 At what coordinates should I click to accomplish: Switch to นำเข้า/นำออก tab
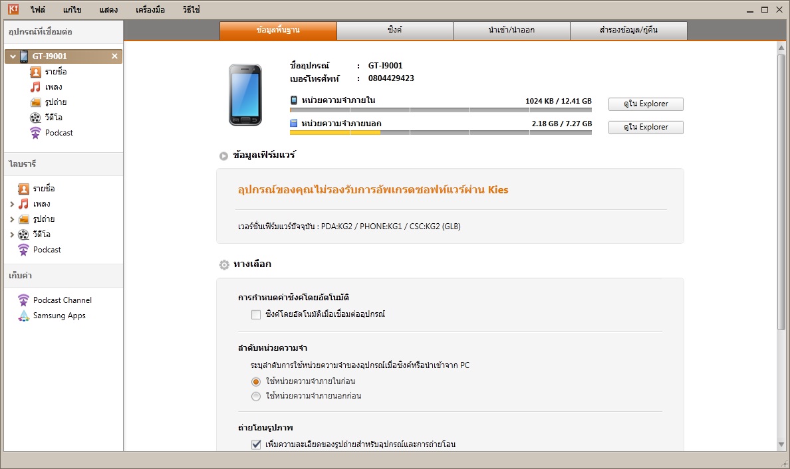click(x=511, y=30)
